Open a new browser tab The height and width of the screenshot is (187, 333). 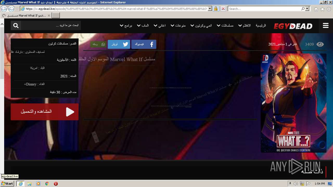[56, 16]
